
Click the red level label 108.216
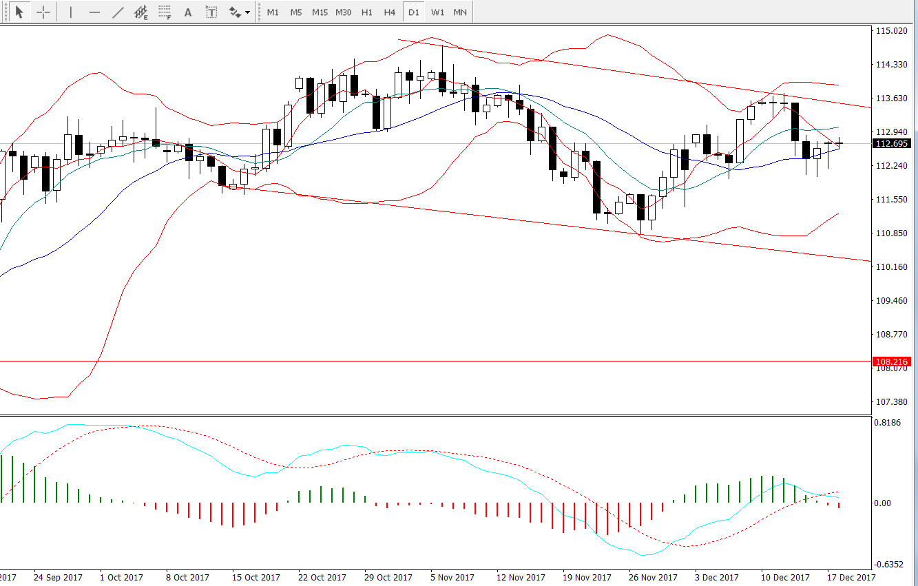coord(890,362)
